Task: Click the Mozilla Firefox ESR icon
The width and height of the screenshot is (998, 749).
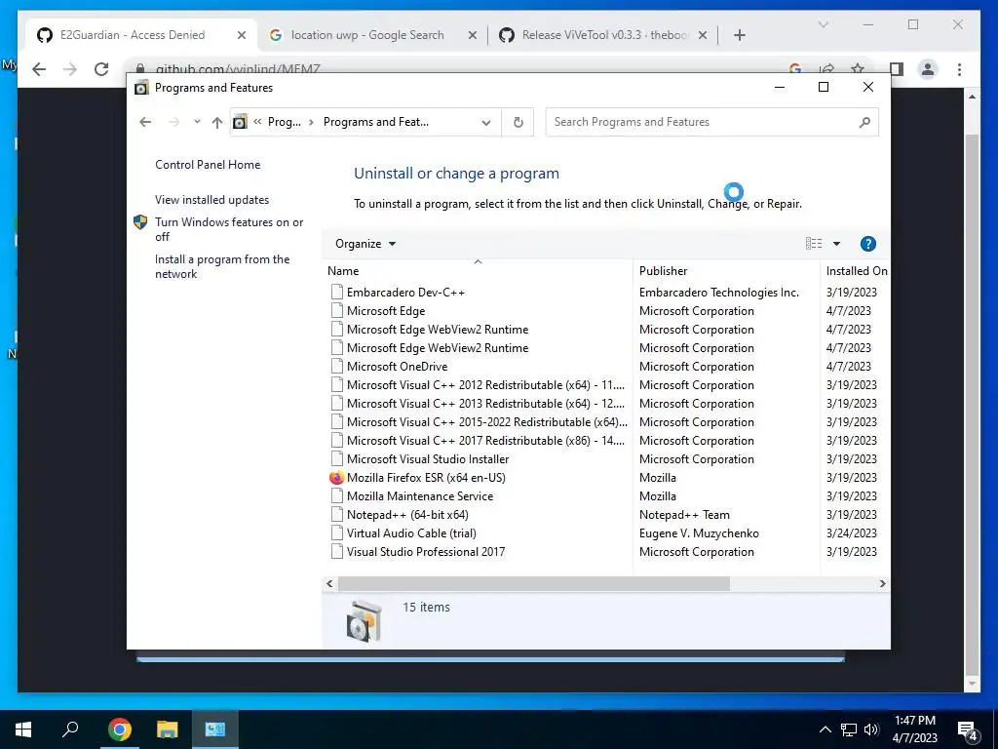Action: (336, 478)
